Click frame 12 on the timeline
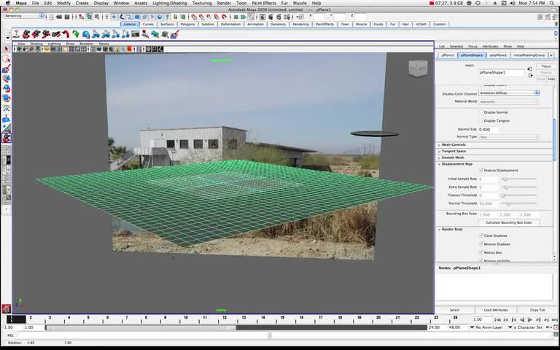The image size is (560, 350). click(225, 319)
